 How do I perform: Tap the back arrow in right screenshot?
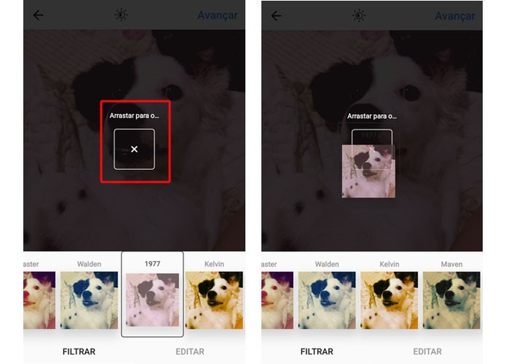(x=276, y=15)
